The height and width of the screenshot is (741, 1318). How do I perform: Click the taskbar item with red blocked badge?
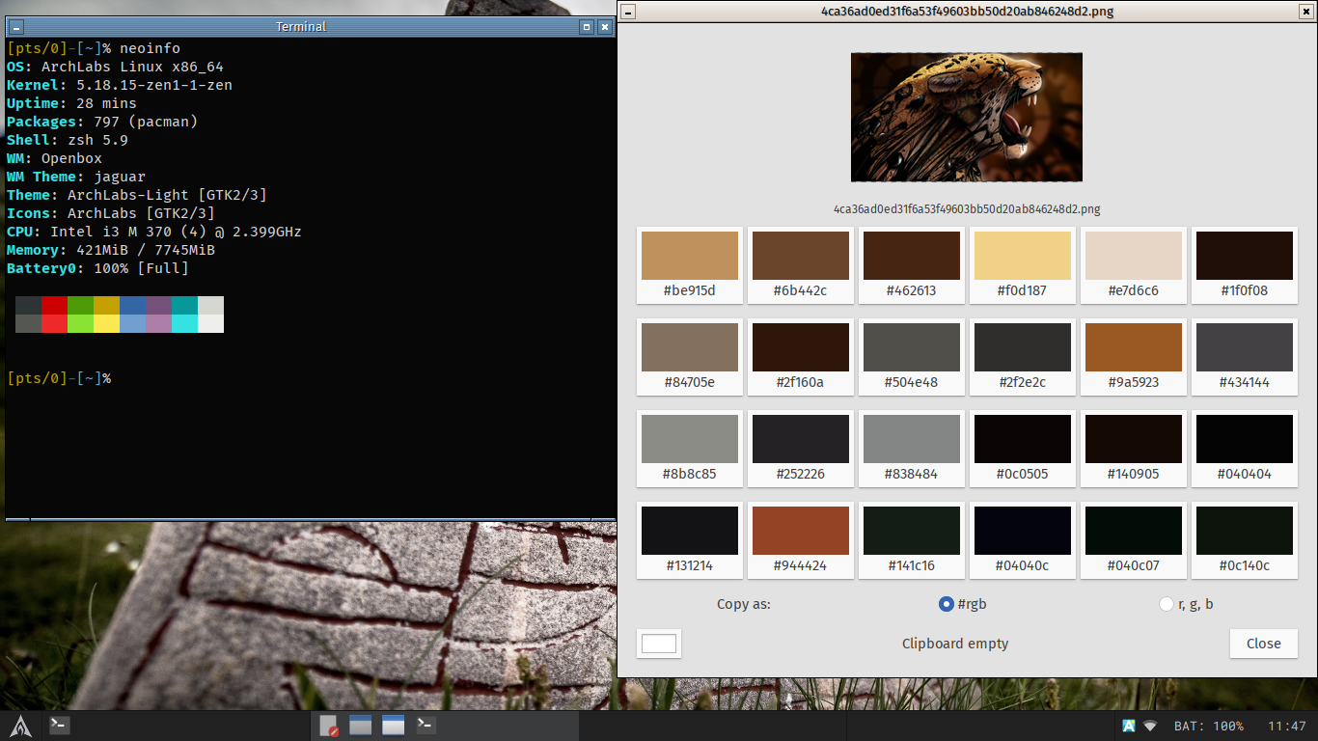329,726
